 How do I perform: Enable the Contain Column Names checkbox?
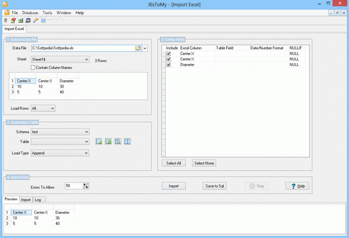(x=33, y=67)
